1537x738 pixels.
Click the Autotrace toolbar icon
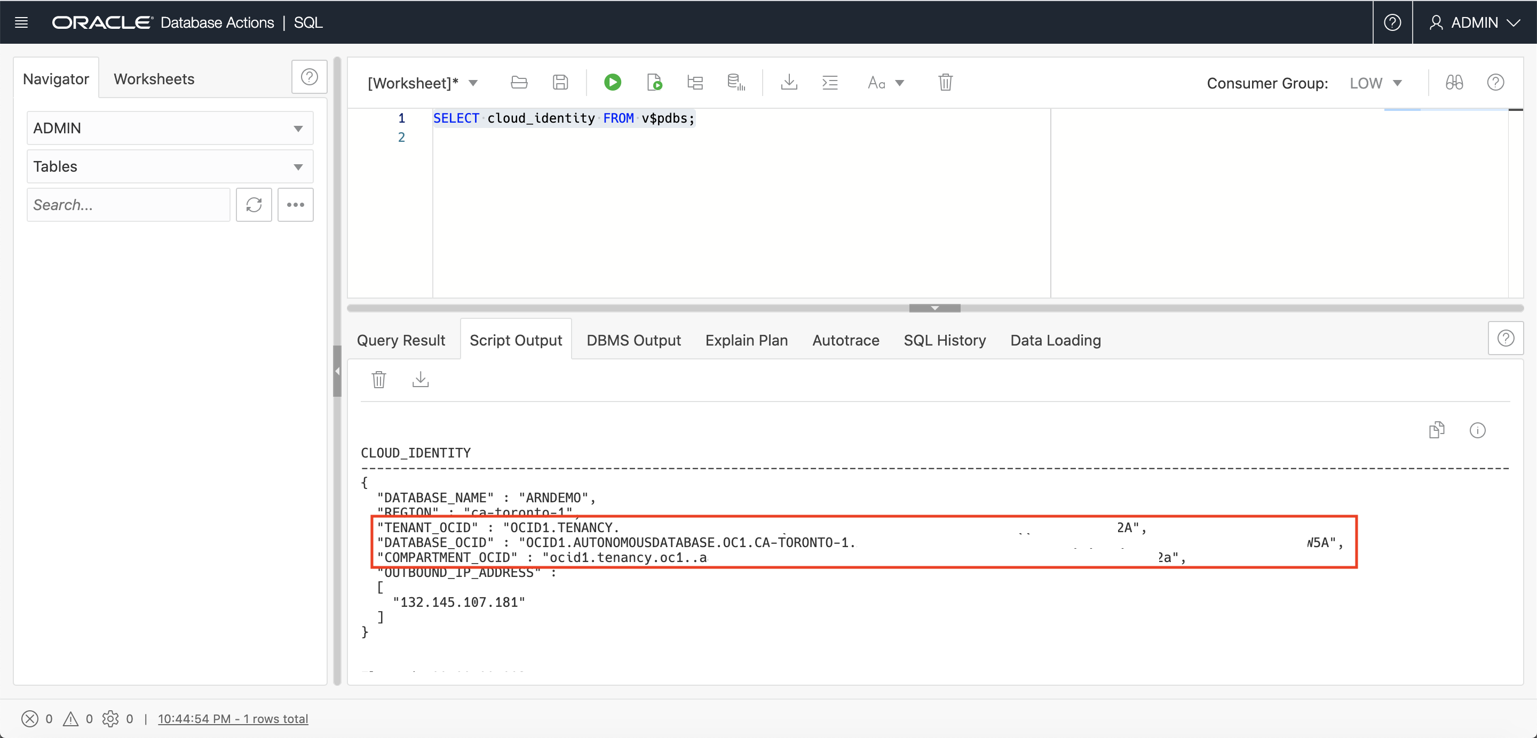[736, 82]
